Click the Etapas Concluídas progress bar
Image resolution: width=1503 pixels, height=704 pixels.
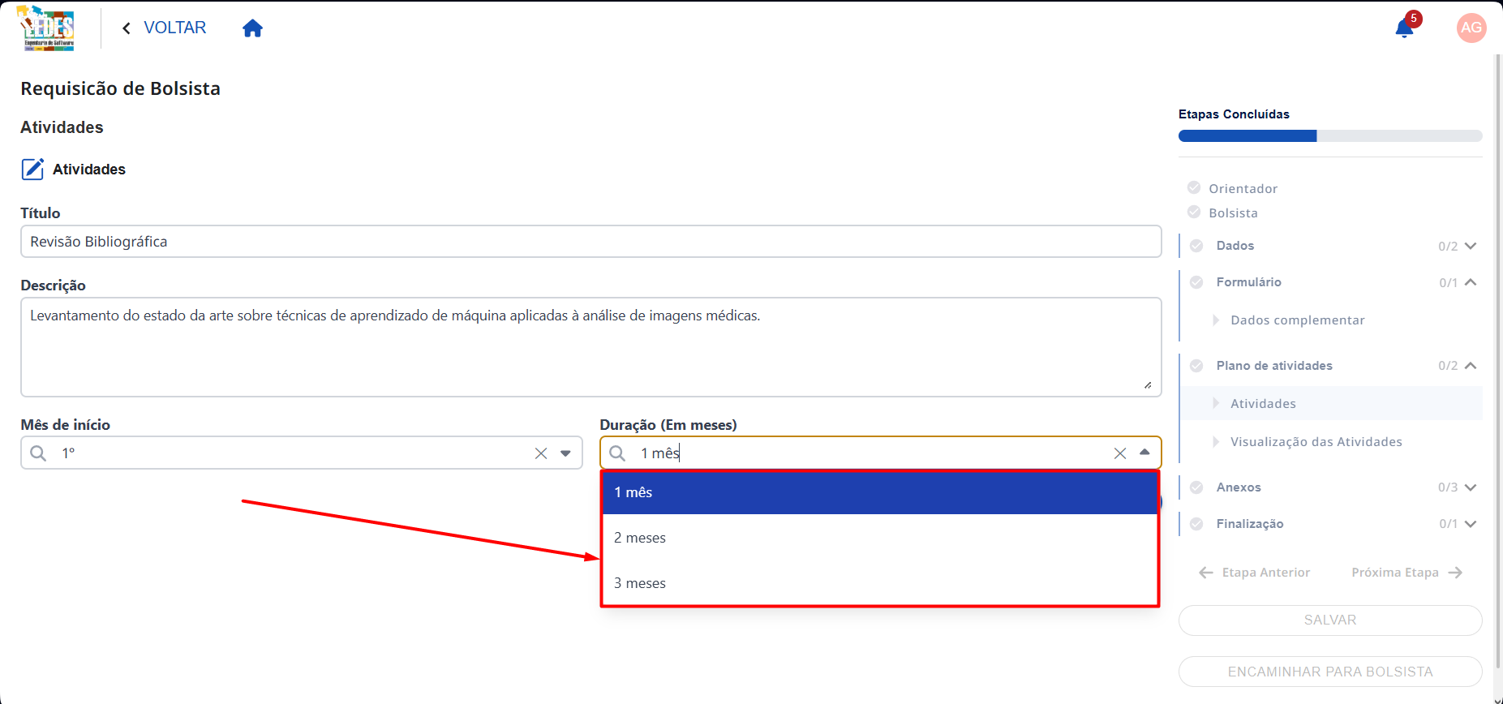click(1330, 136)
